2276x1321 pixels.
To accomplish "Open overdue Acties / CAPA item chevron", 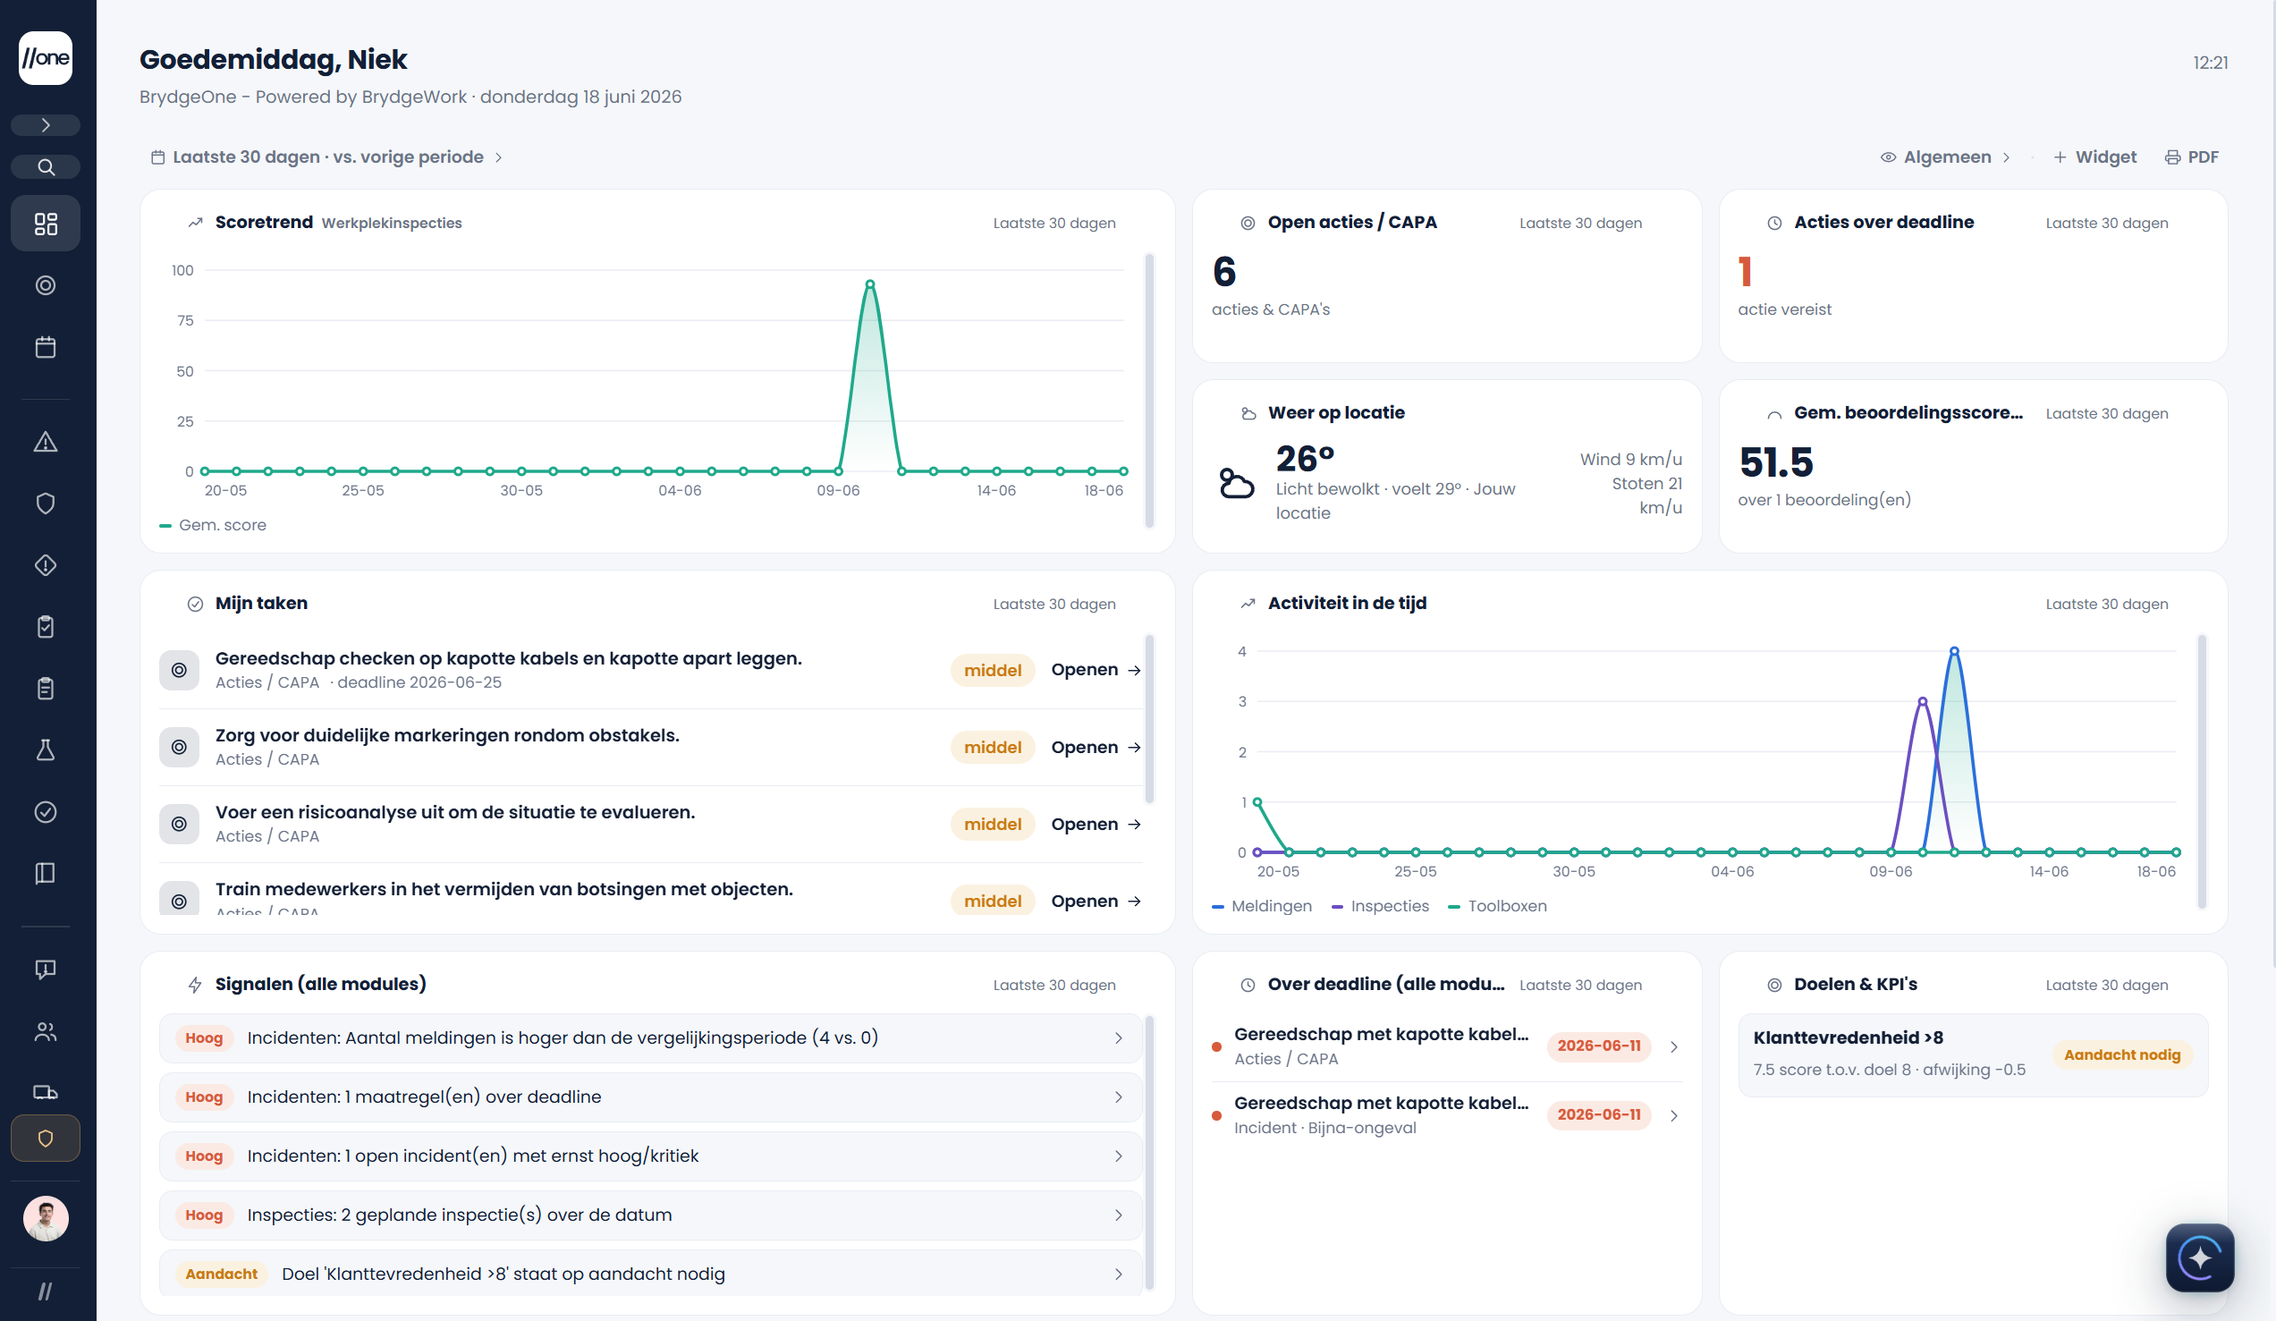I will (x=1673, y=1046).
